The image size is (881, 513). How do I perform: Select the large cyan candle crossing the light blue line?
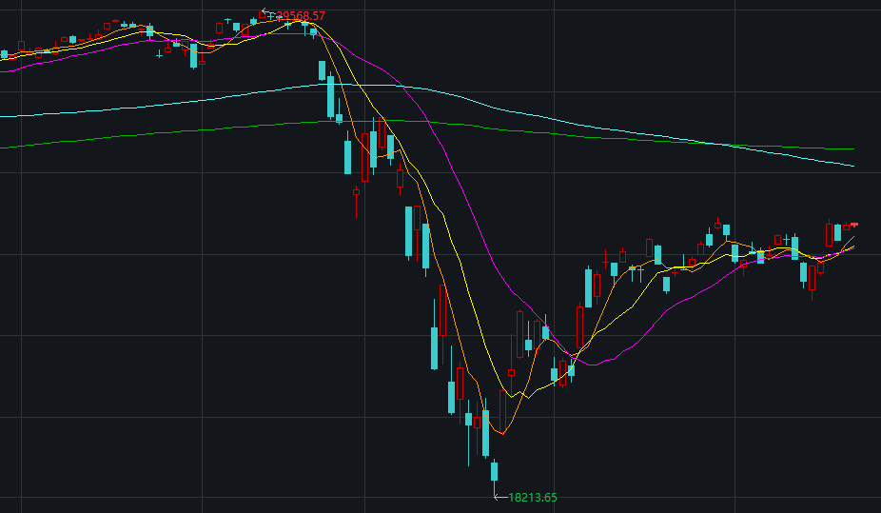coord(330,93)
